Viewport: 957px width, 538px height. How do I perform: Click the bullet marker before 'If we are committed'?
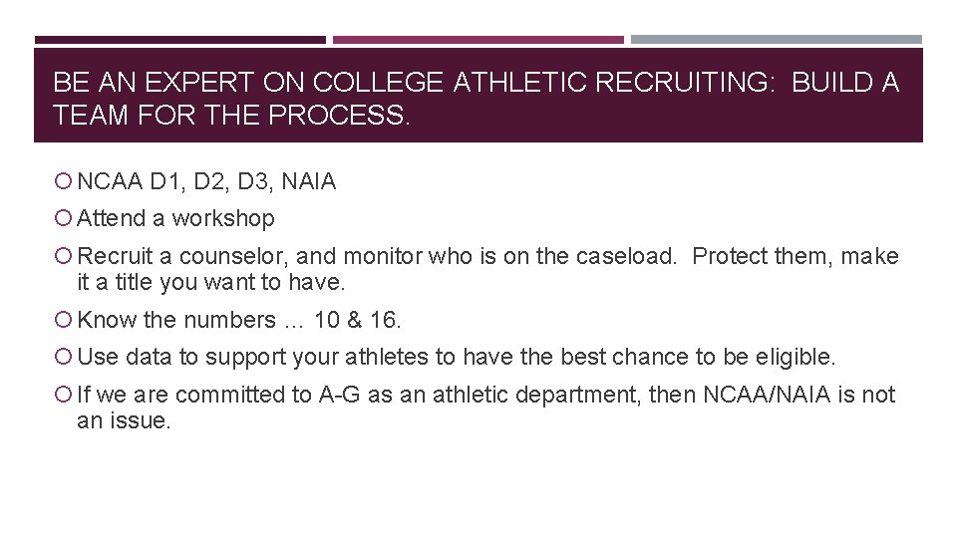point(64,396)
